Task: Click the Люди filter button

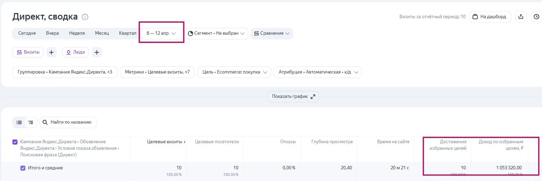Action: pos(76,52)
